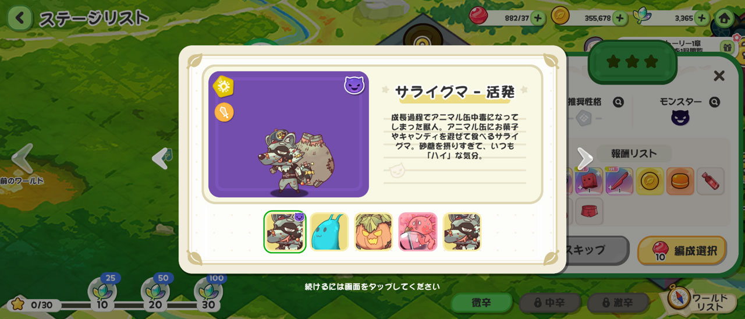Select the pink creature monster thumbnail

pos(417,232)
